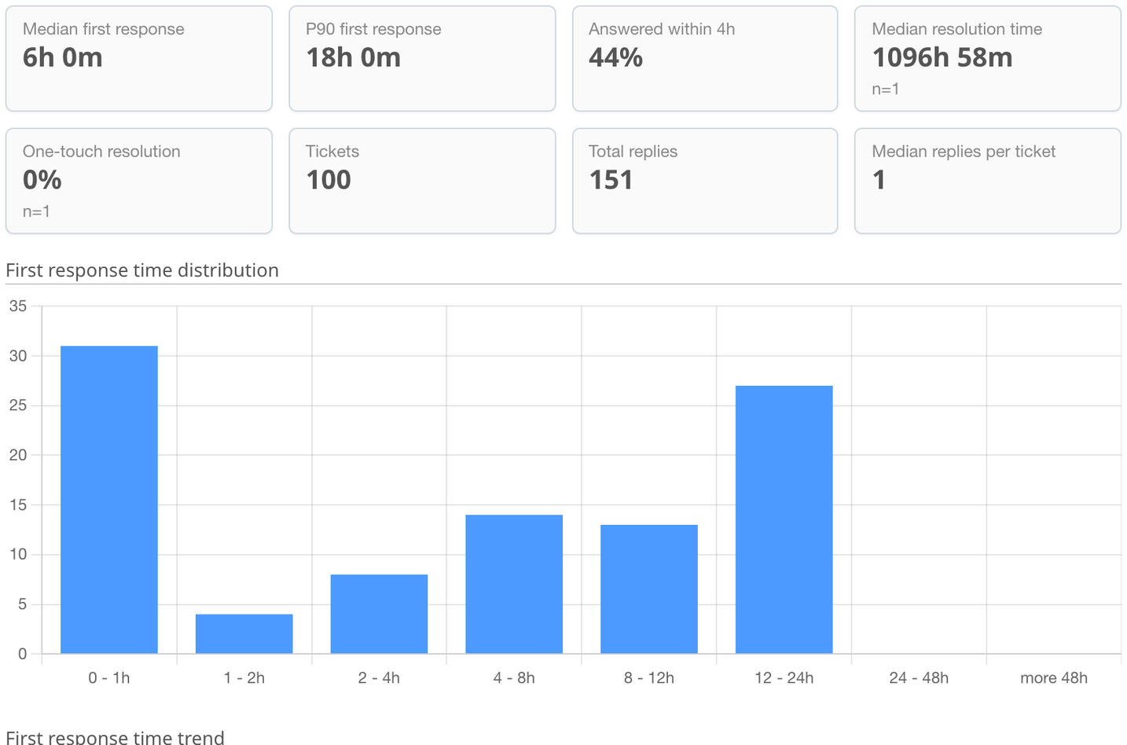The height and width of the screenshot is (745, 1127).
Task: Click the "Answered within 4h" label
Action: tap(662, 29)
